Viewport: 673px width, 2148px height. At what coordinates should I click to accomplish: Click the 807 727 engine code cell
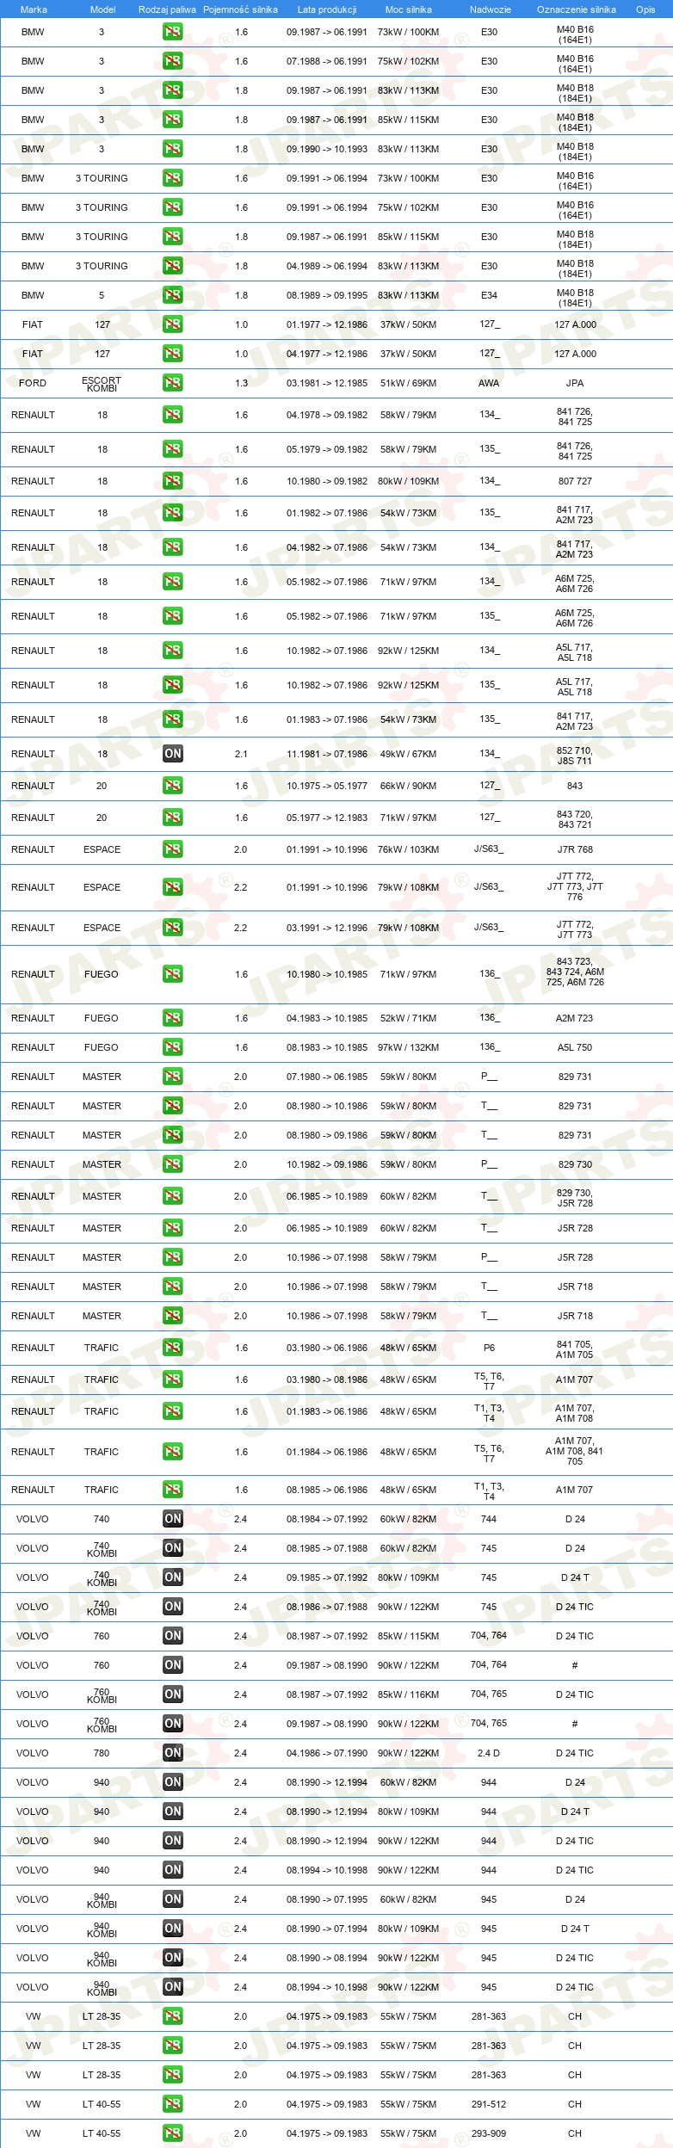click(575, 481)
